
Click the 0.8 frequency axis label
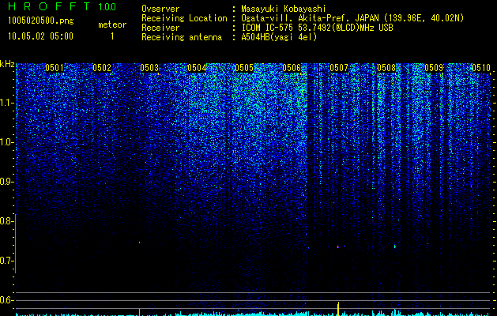pyautogui.click(x=6, y=221)
